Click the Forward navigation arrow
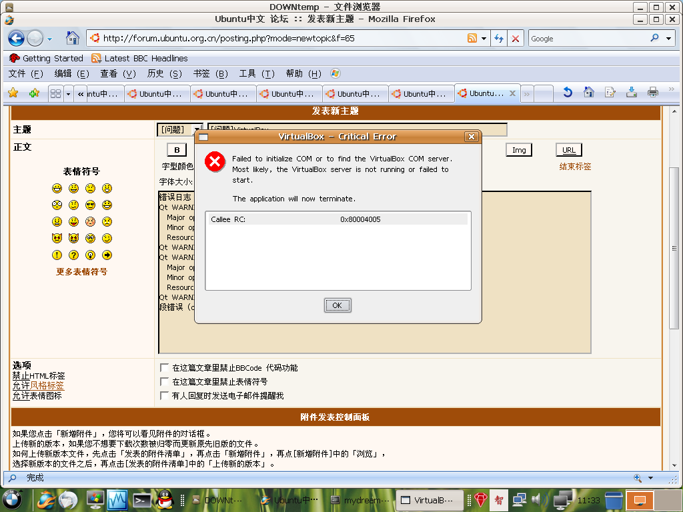 35,38
